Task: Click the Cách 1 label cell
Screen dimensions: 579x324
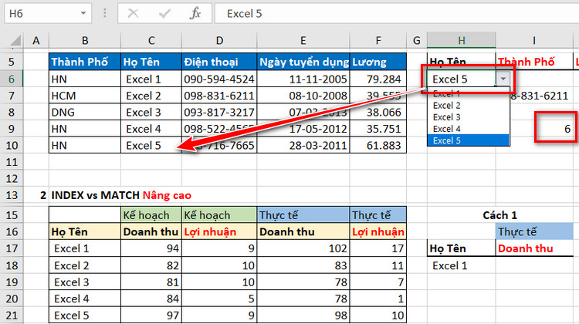Action: [499, 215]
